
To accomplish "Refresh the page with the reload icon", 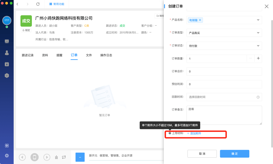I will coord(38,4).
